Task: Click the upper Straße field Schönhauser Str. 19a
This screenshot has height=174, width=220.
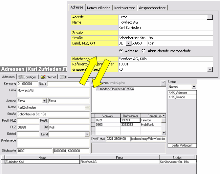Action: tap(165, 38)
